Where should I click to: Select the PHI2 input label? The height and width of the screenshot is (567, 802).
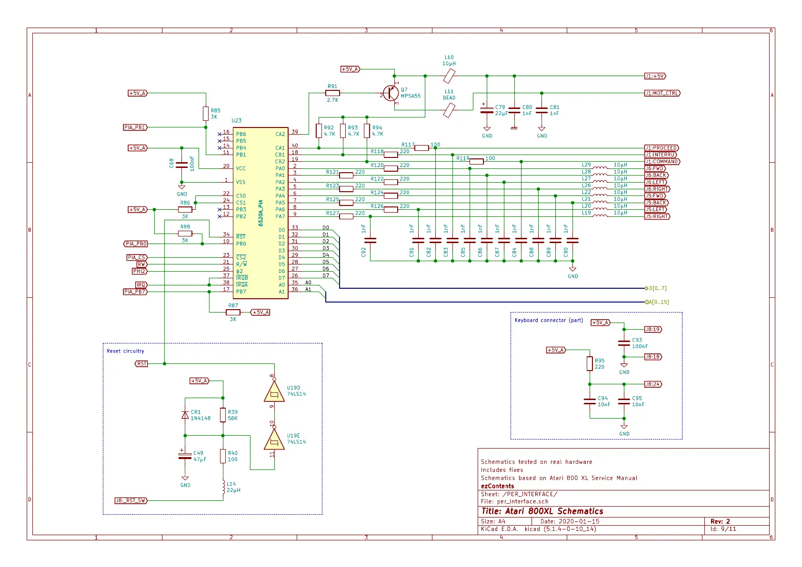140,271
